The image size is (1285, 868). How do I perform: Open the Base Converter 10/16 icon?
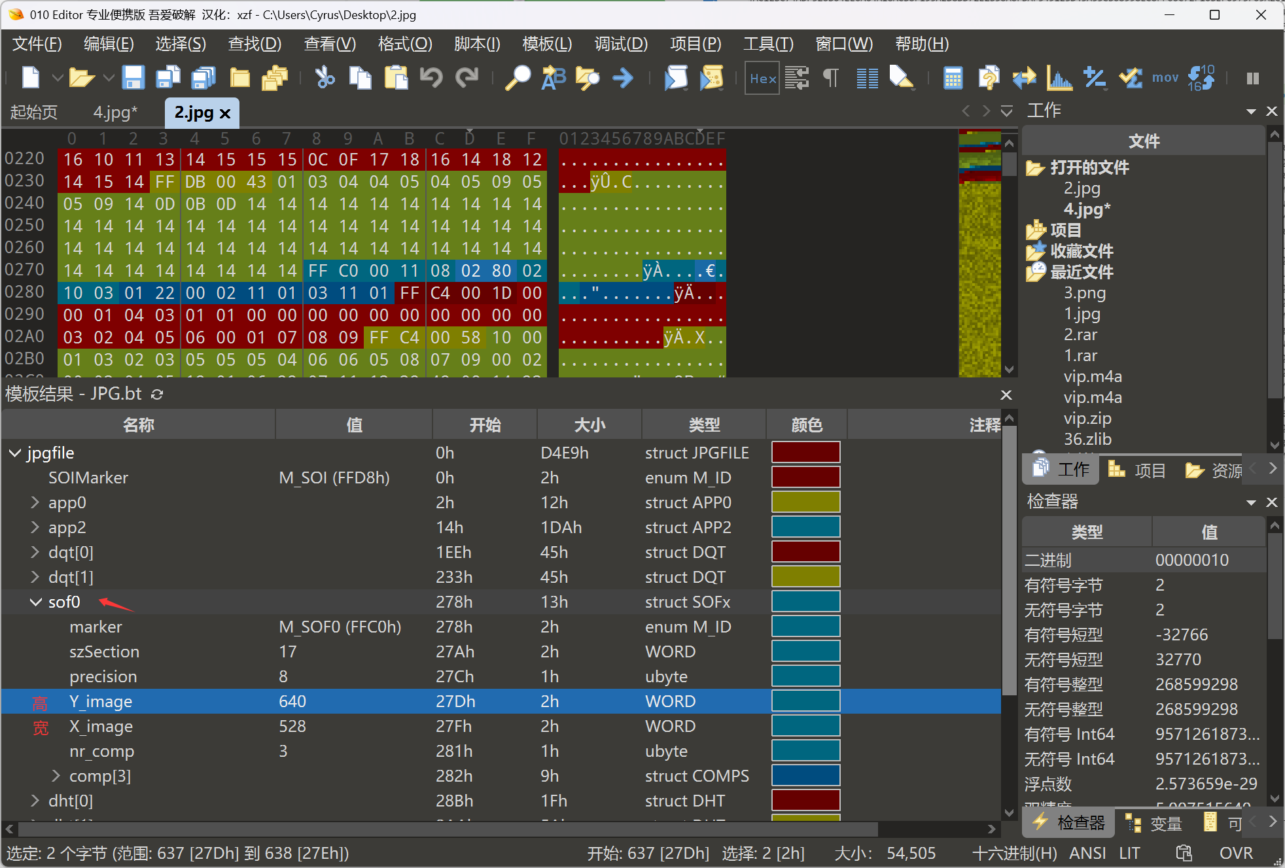click(1201, 78)
